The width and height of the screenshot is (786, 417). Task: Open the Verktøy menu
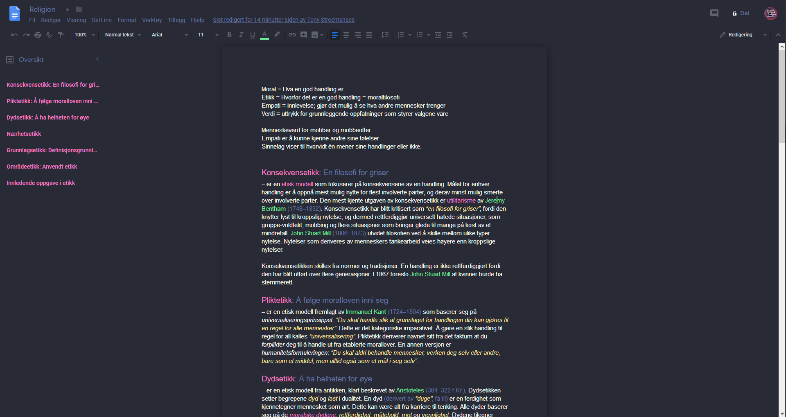[152, 20]
